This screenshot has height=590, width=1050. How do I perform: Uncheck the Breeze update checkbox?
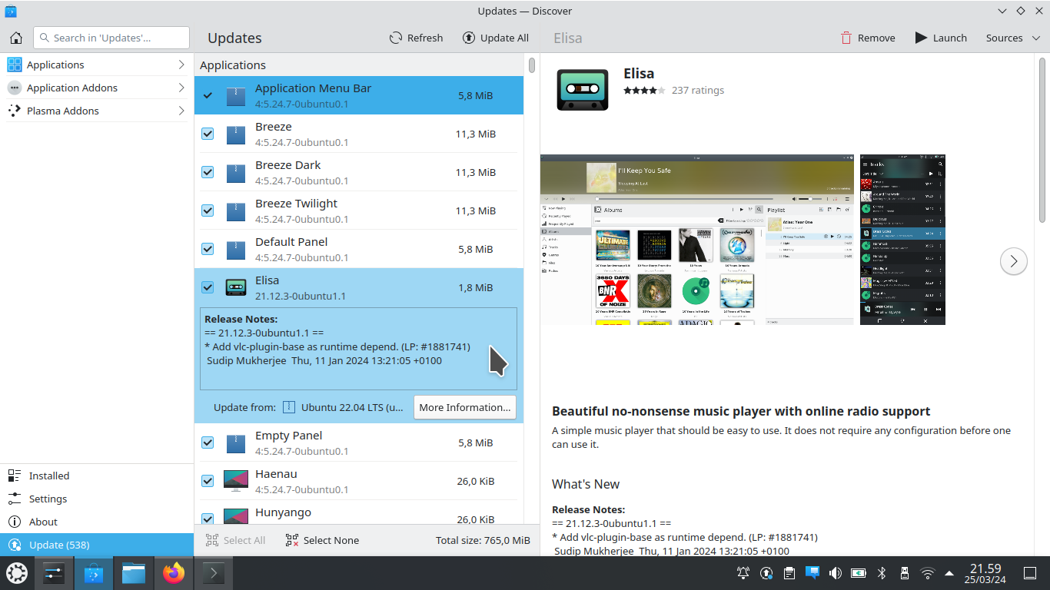[208, 134]
